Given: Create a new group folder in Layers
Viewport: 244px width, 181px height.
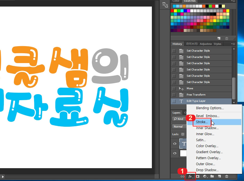Looking at the screenshot, I should [212, 176].
